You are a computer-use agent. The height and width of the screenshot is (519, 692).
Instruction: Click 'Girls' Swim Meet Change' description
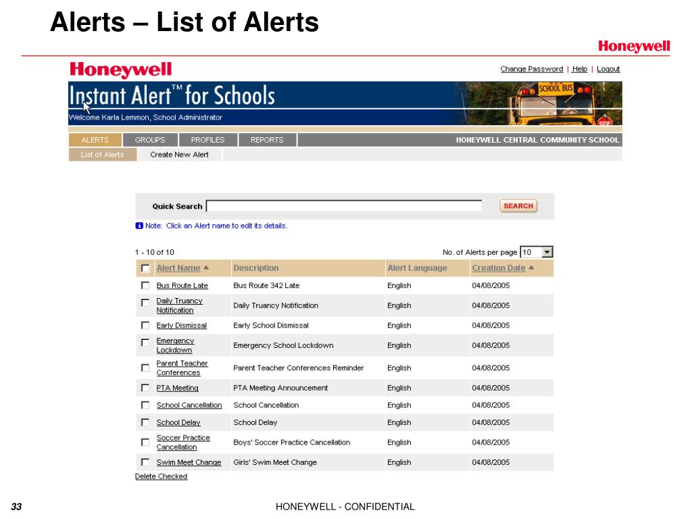tap(275, 462)
